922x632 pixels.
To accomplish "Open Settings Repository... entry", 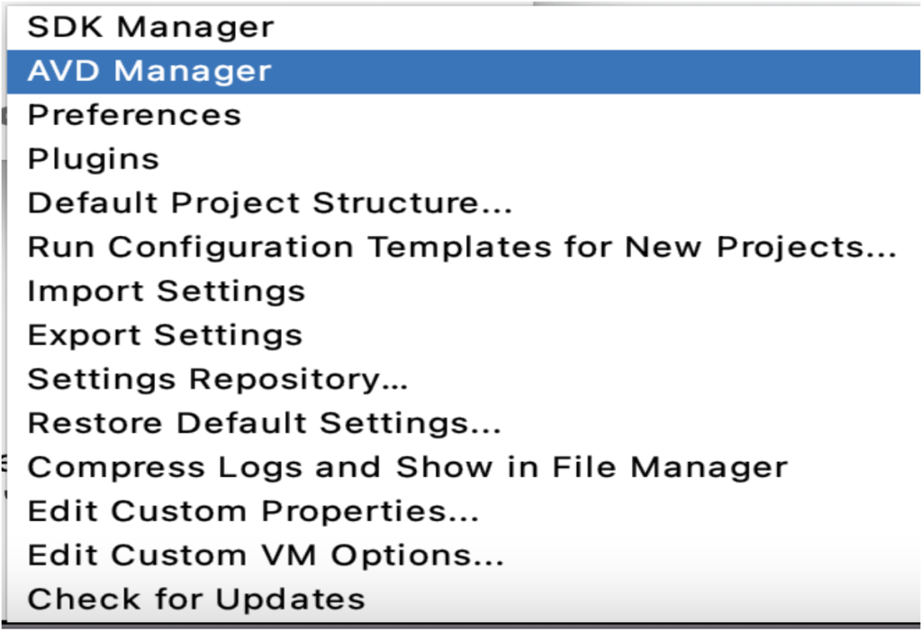I will coord(218,379).
